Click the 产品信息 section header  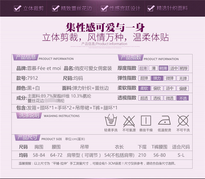tap(25, 58)
